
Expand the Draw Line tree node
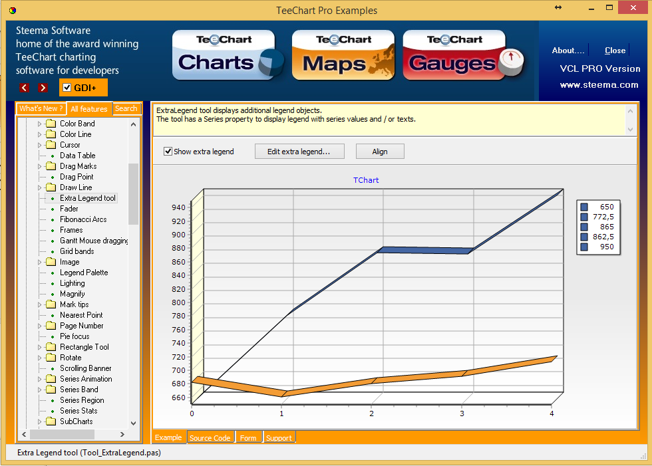pyautogui.click(x=39, y=187)
